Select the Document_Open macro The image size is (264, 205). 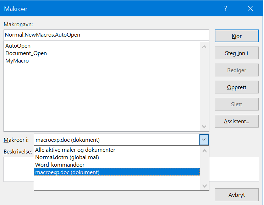tap(26, 53)
